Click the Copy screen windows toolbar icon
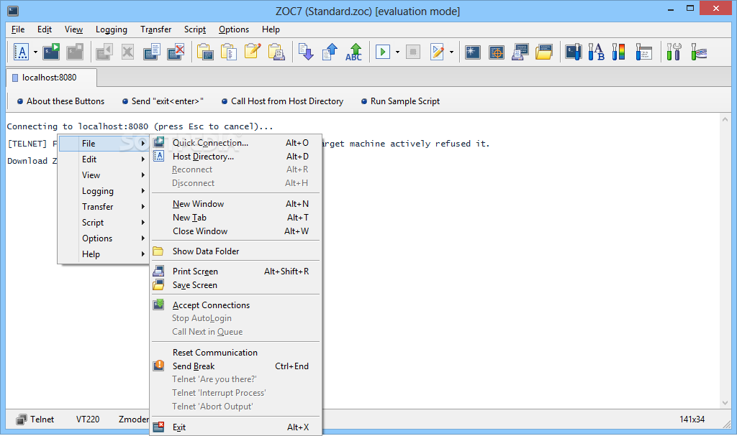 (x=152, y=52)
